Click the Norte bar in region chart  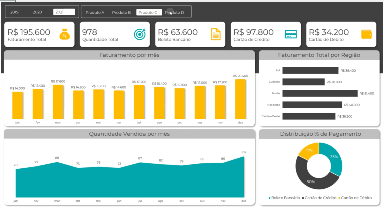pyautogui.click(x=320, y=93)
